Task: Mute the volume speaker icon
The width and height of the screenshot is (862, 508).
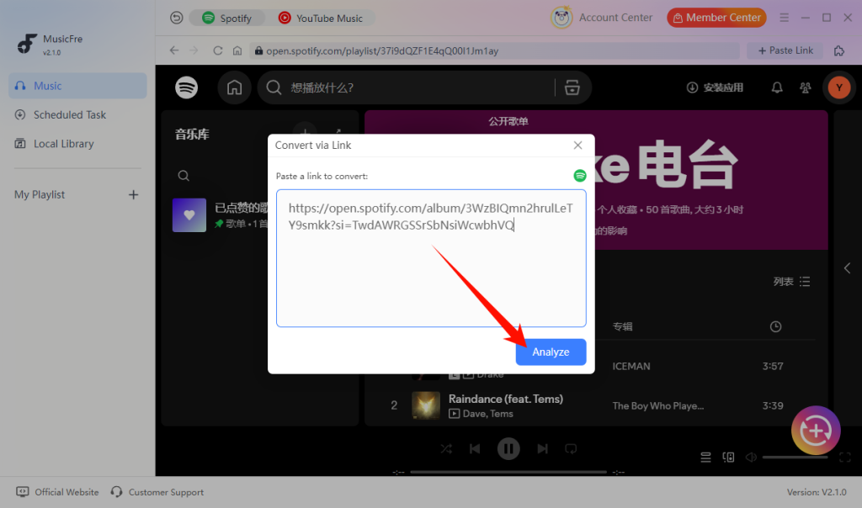Action: click(x=751, y=457)
